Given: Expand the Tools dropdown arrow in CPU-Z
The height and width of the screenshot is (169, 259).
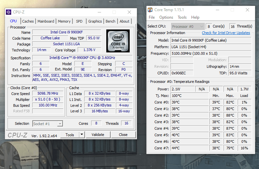Looking at the screenshot, I should [x=82, y=135].
